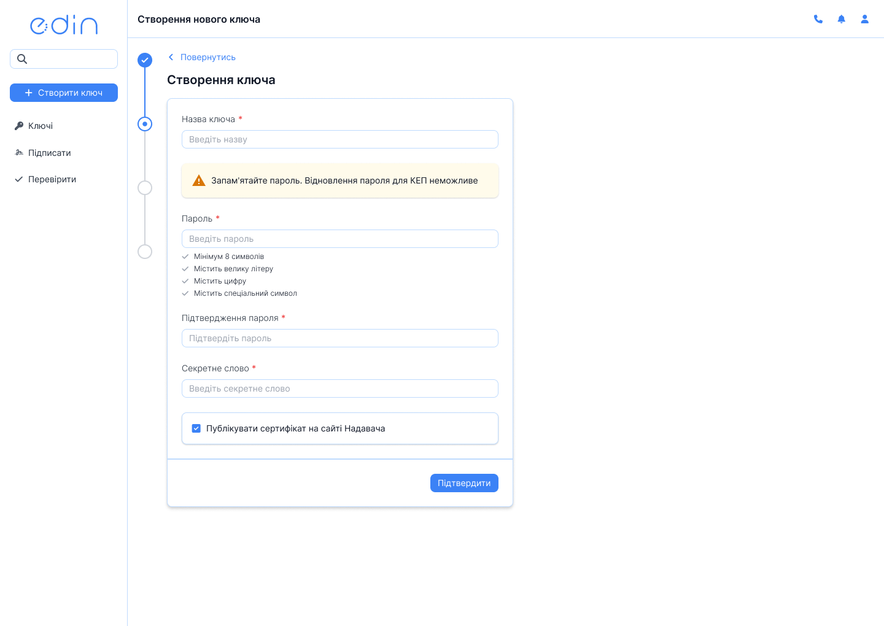Click the key icon beside Ключі
This screenshot has height=626, width=884.
click(x=19, y=126)
